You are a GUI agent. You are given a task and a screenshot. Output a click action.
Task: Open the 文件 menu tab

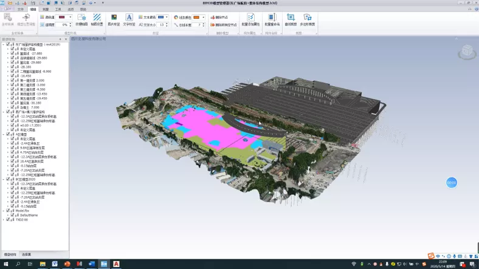[x=20, y=9]
